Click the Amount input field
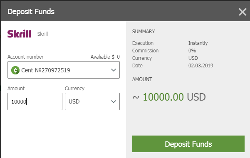Viewport: 250px width, 158px height. (x=35, y=101)
